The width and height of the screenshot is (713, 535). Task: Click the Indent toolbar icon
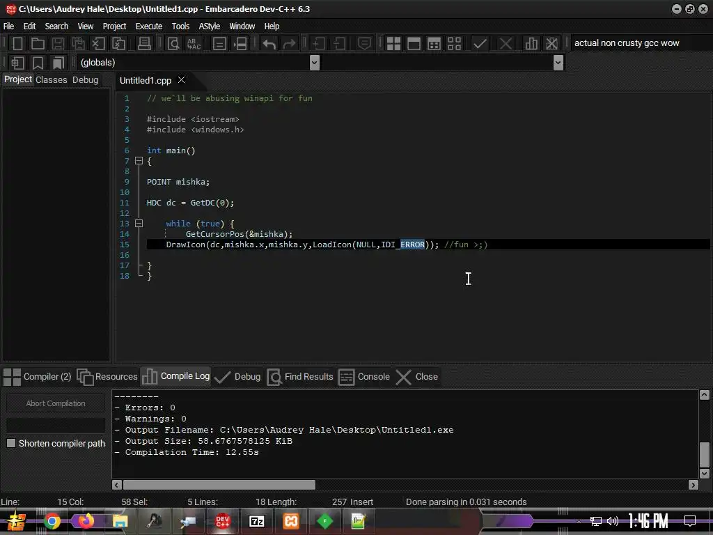pyautogui.click(x=318, y=44)
